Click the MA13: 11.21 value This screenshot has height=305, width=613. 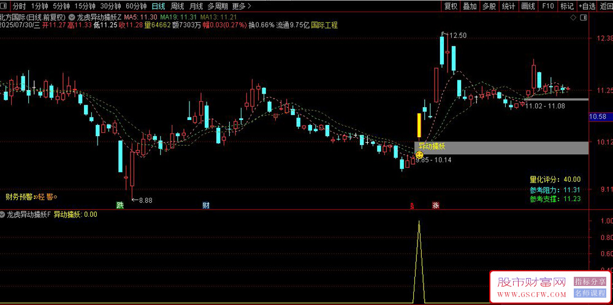tap(219, 17)
